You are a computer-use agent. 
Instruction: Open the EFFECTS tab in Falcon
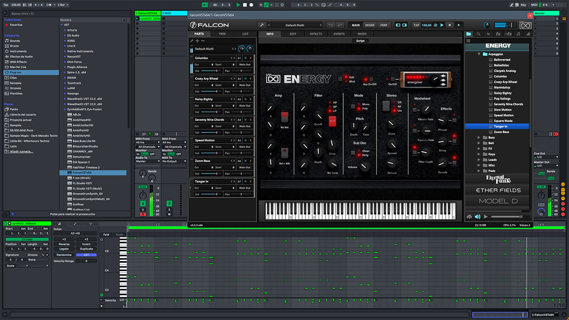(316, 34)
